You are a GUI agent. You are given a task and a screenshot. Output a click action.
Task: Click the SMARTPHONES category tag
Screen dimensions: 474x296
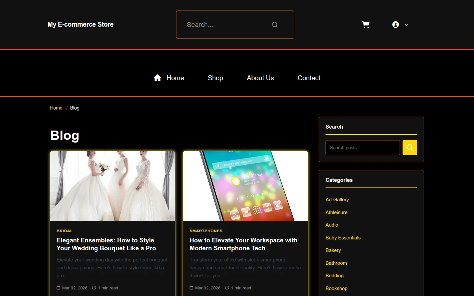(206, 231)
